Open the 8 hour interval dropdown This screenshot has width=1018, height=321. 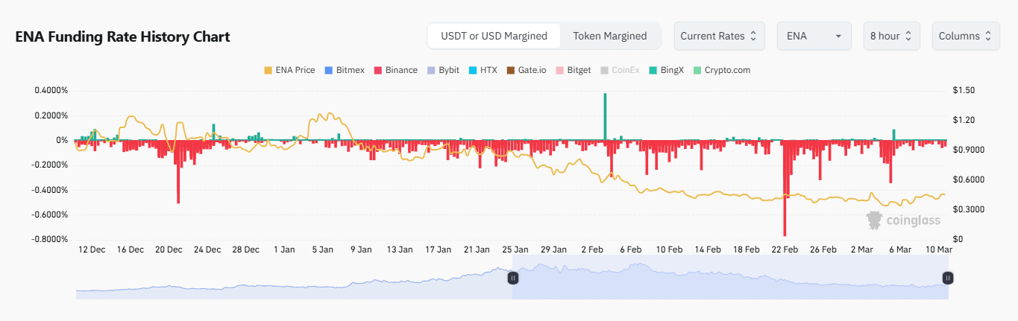[x=891, y=36]
